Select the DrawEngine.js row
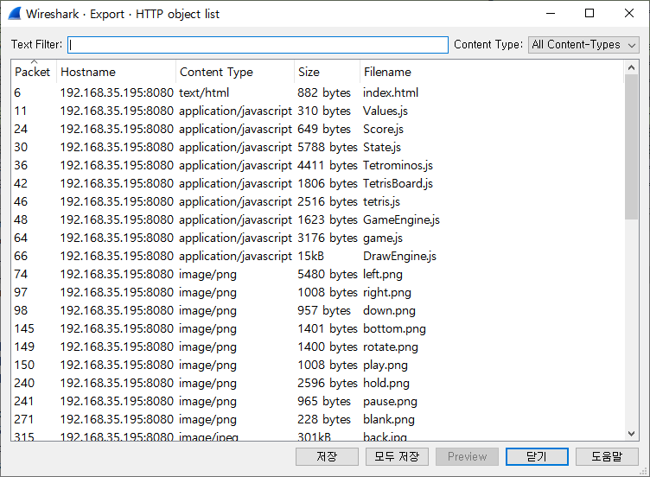The height and width of the screenshot is (477, 650). tap(317, 256)
